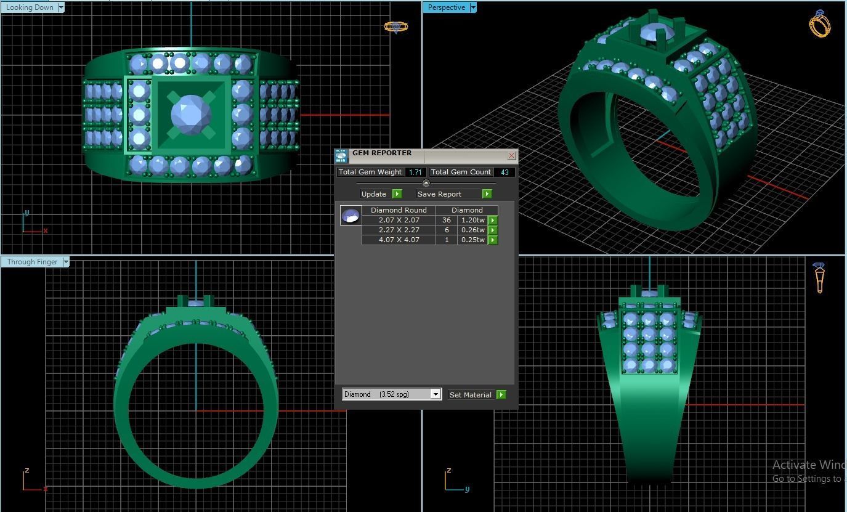The width and height of the screenshot is (847, 512).
Task: Click the Total Gem Count value 43
Action: point(504,173)
